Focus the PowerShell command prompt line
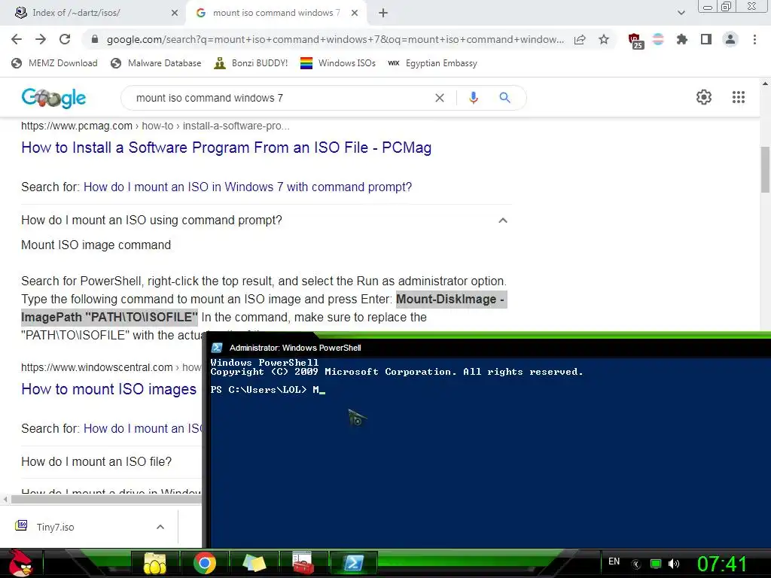Image resolution: width=771 pixels, height=578 pixels. pyautogui.click(x=267, y=390)
